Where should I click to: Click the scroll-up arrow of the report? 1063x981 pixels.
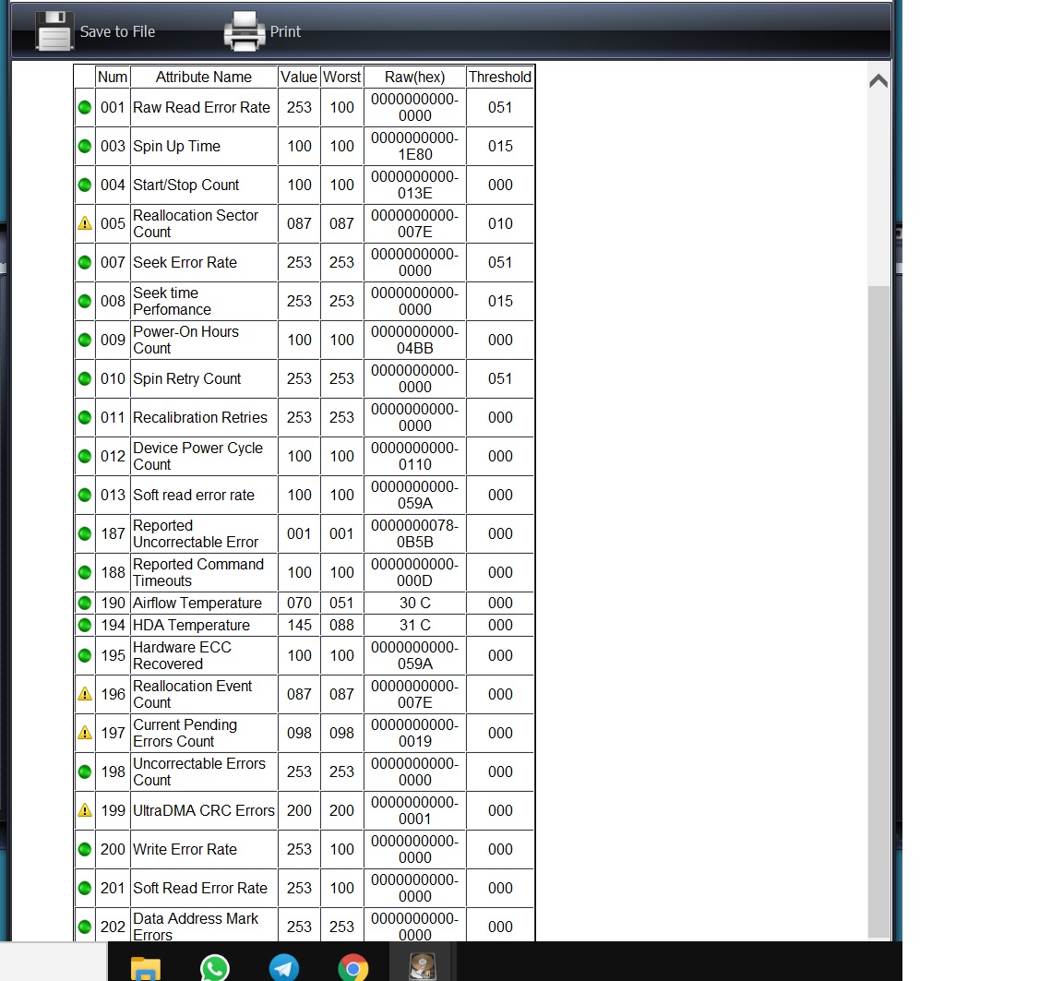(x=878, y=80)
